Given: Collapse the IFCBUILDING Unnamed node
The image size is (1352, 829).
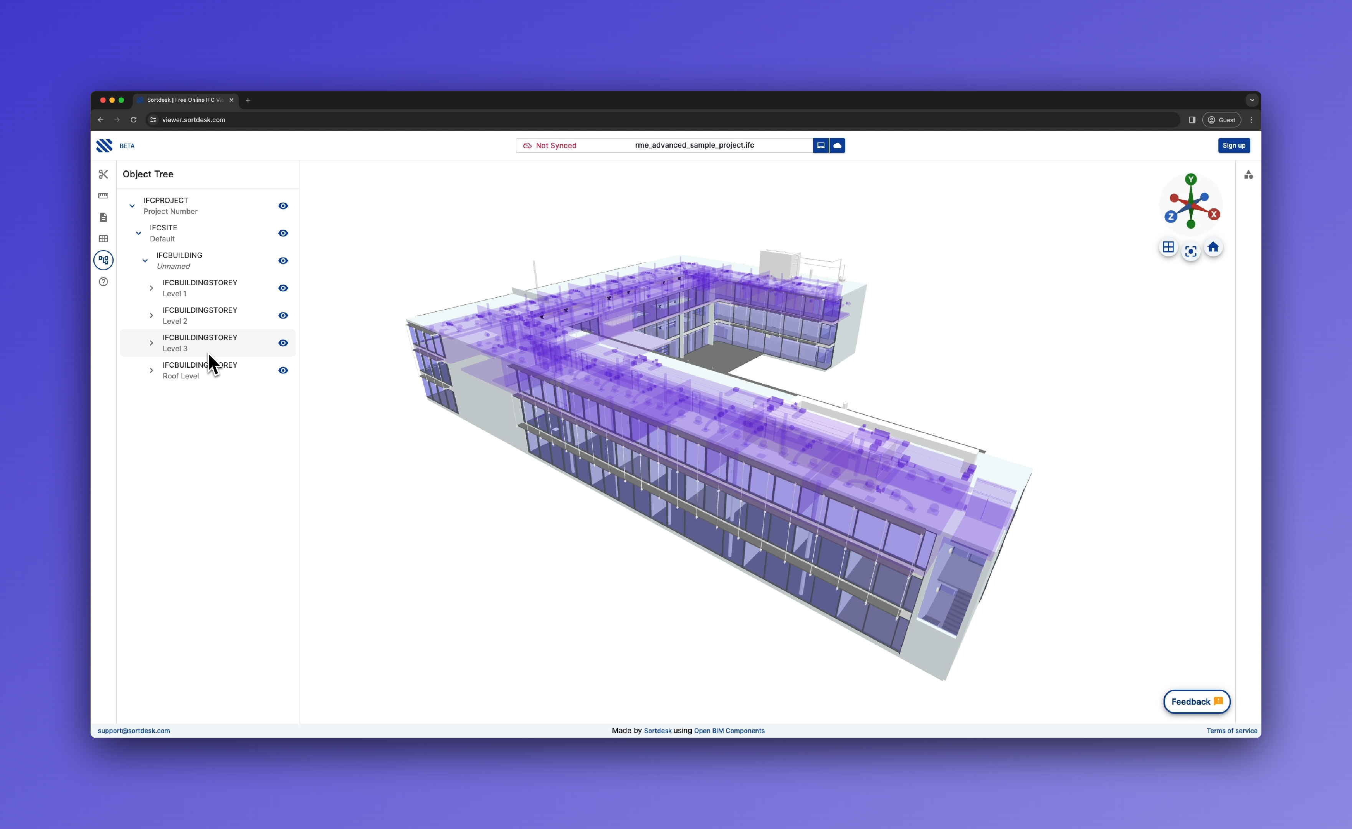Looking at the screenshot, I should tap(145, 261).
